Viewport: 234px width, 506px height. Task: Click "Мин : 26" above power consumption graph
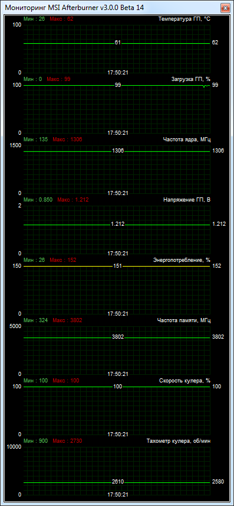pyautogui.click(x=34, y=260)
